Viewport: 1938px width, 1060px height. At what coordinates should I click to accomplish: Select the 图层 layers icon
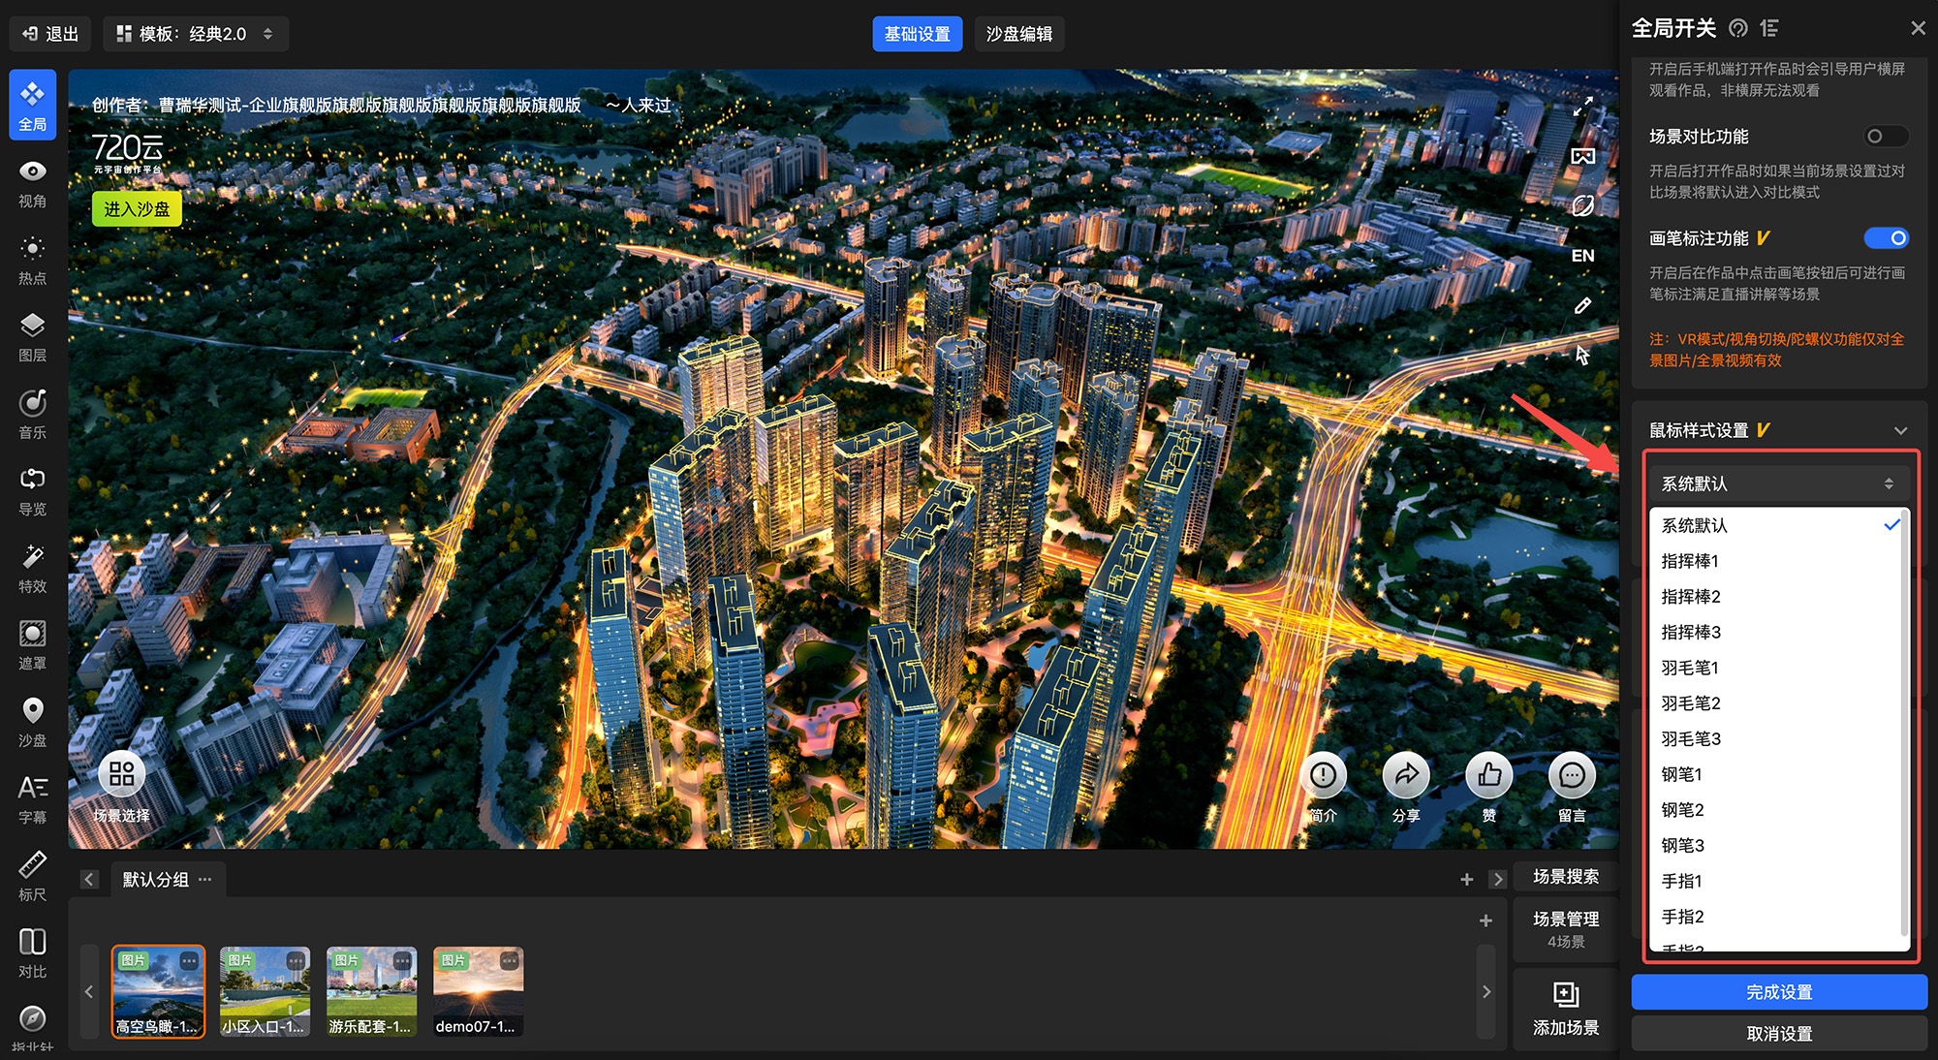coord(32,335)
